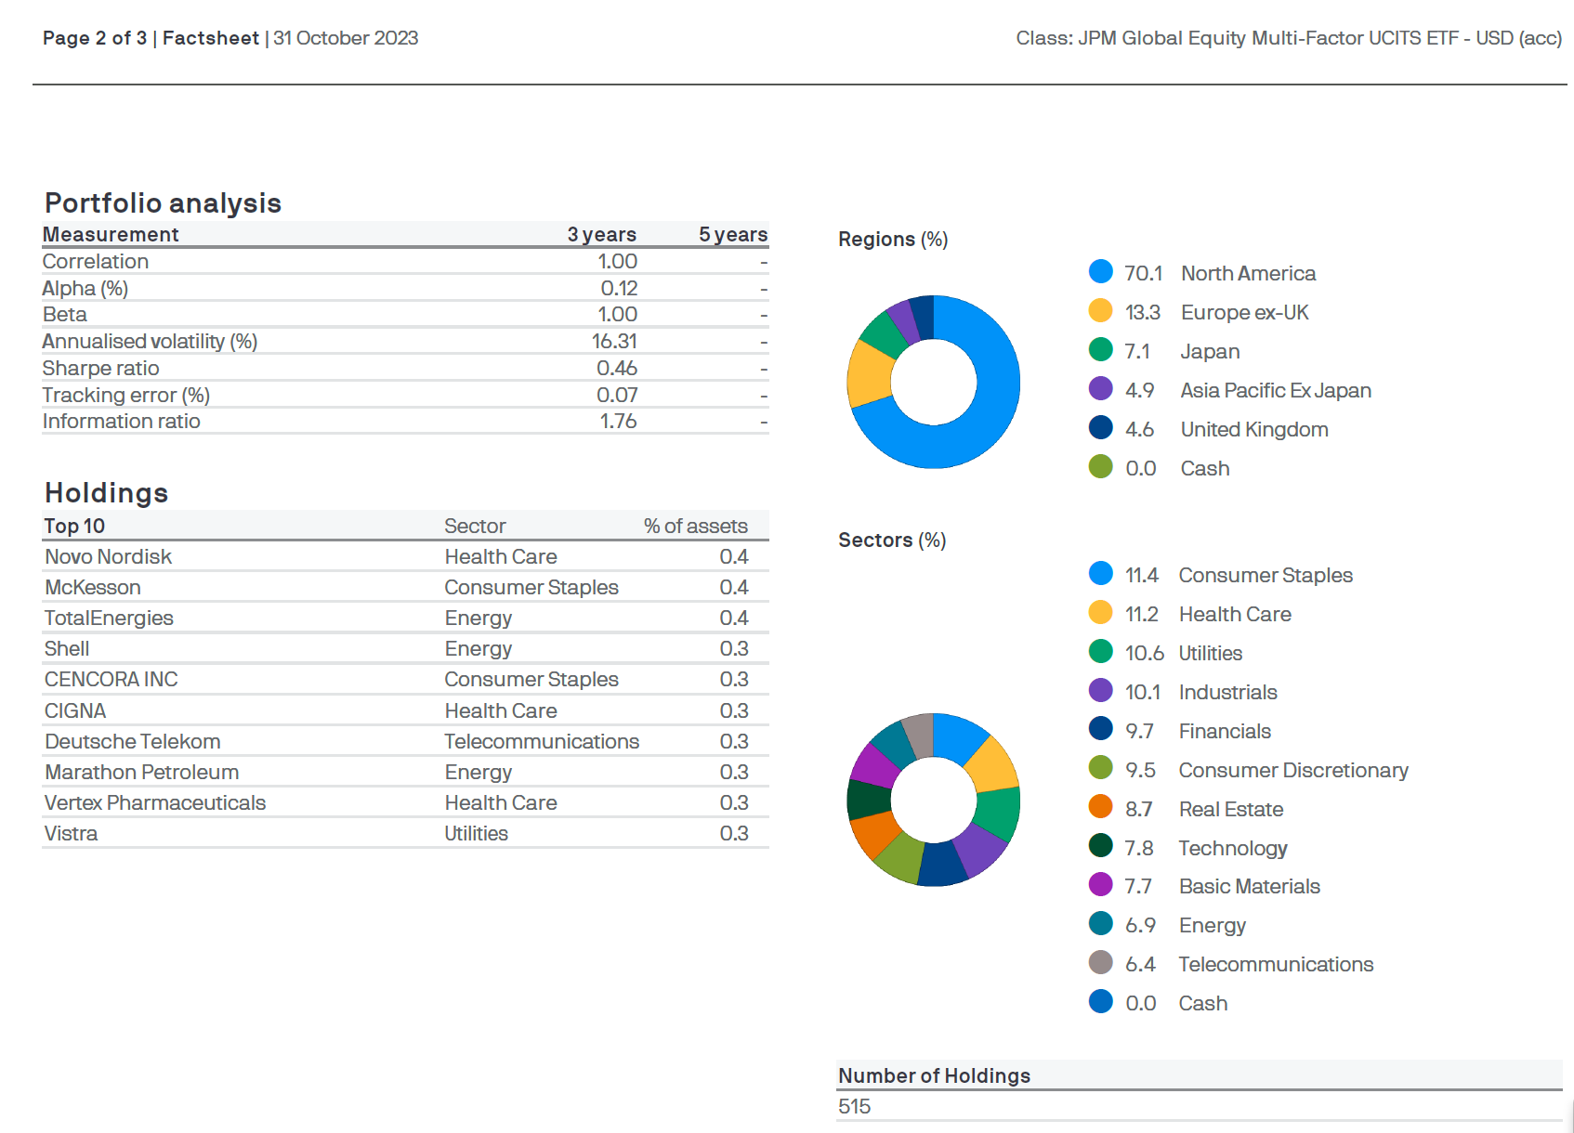Click the Novo Nordisk holding row
Viewport: 1574px width, 1133px height.
(x=109, y=556)
